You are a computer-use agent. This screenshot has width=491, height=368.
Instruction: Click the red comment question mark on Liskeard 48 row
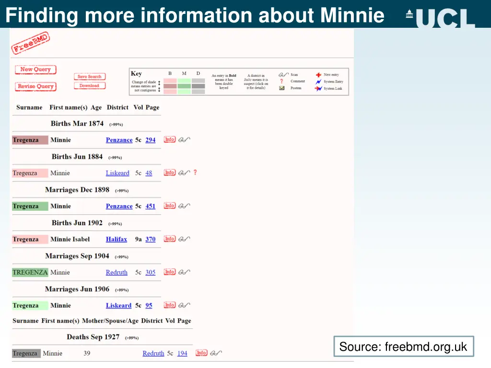click(x=195, y=172)
